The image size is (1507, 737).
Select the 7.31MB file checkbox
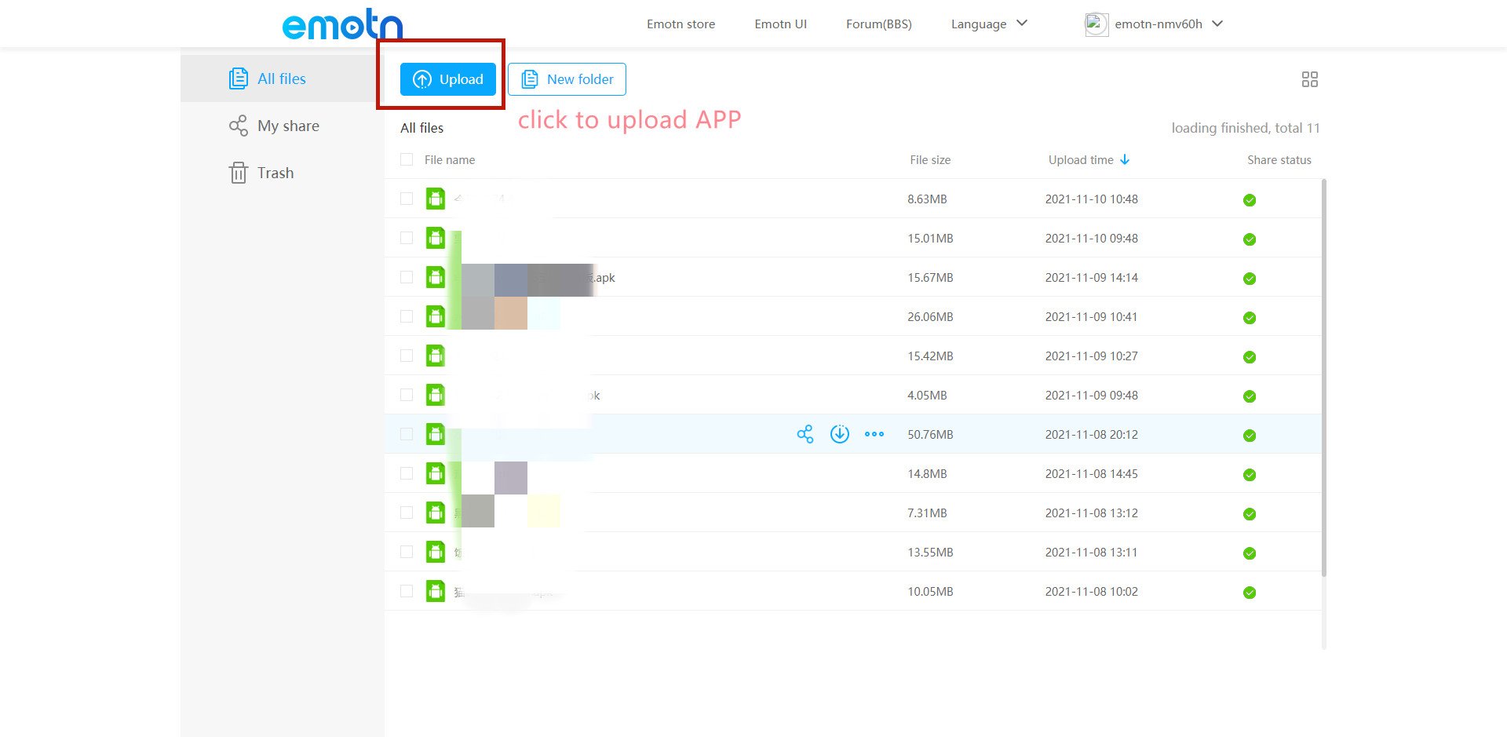click(407, 513)
